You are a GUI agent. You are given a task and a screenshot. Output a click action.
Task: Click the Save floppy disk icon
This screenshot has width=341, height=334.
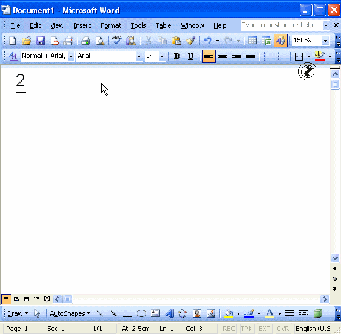(41, 41)
